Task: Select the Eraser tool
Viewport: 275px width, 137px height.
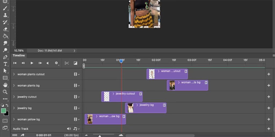Action: tap(5, 29)
